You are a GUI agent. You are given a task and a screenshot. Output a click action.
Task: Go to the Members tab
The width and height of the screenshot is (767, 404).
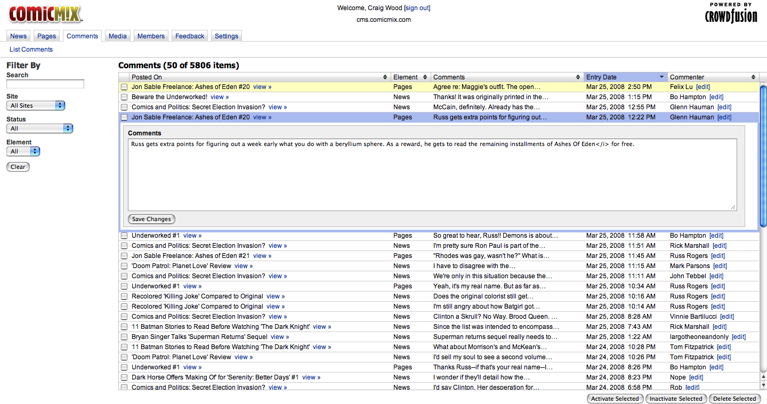pos(151,36)
